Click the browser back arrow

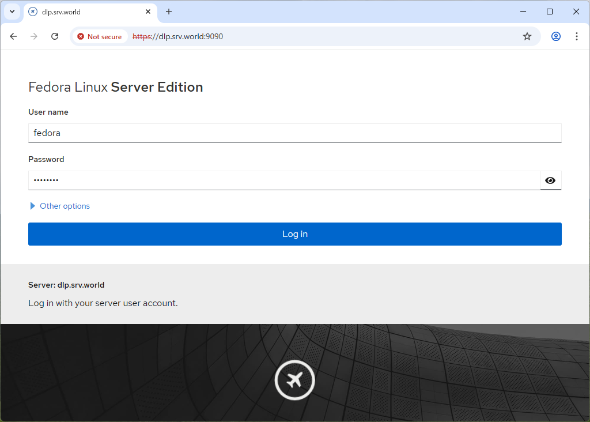pyautogui.click(x=14, y=36)
